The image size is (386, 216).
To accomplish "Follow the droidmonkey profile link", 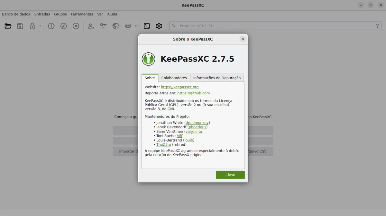I will (x=197, y=123).
